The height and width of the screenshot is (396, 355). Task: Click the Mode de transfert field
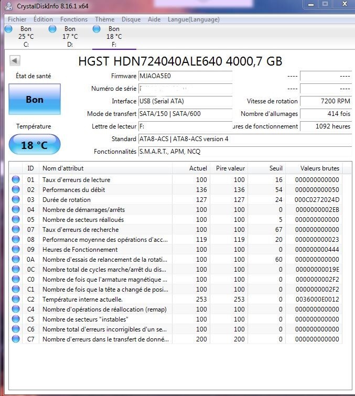[x=185, y=114]
